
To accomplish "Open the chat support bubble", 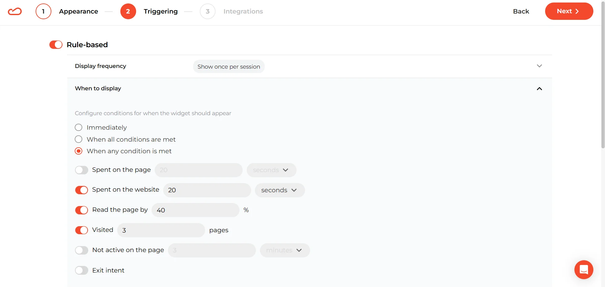I will pyautogui.click(x=584, y=270).
